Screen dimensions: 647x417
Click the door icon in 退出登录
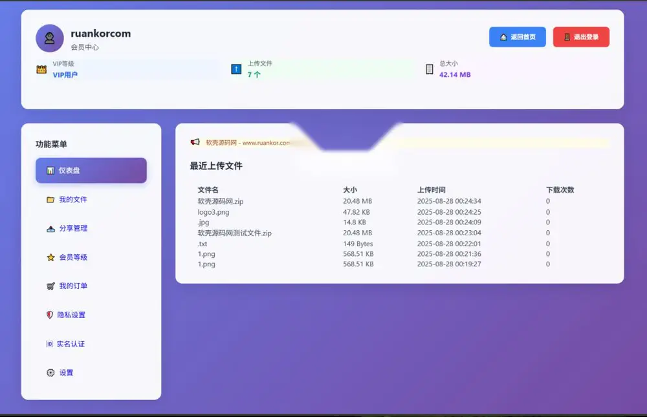click(x=567, y=37)
